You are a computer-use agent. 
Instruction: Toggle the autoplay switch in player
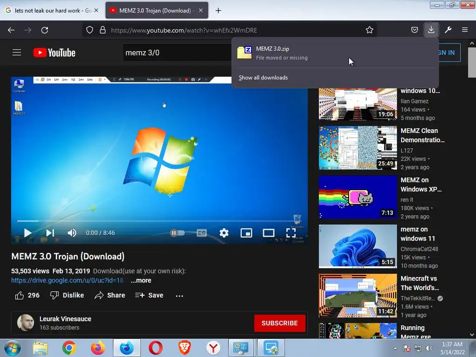[x=177, y=233]
